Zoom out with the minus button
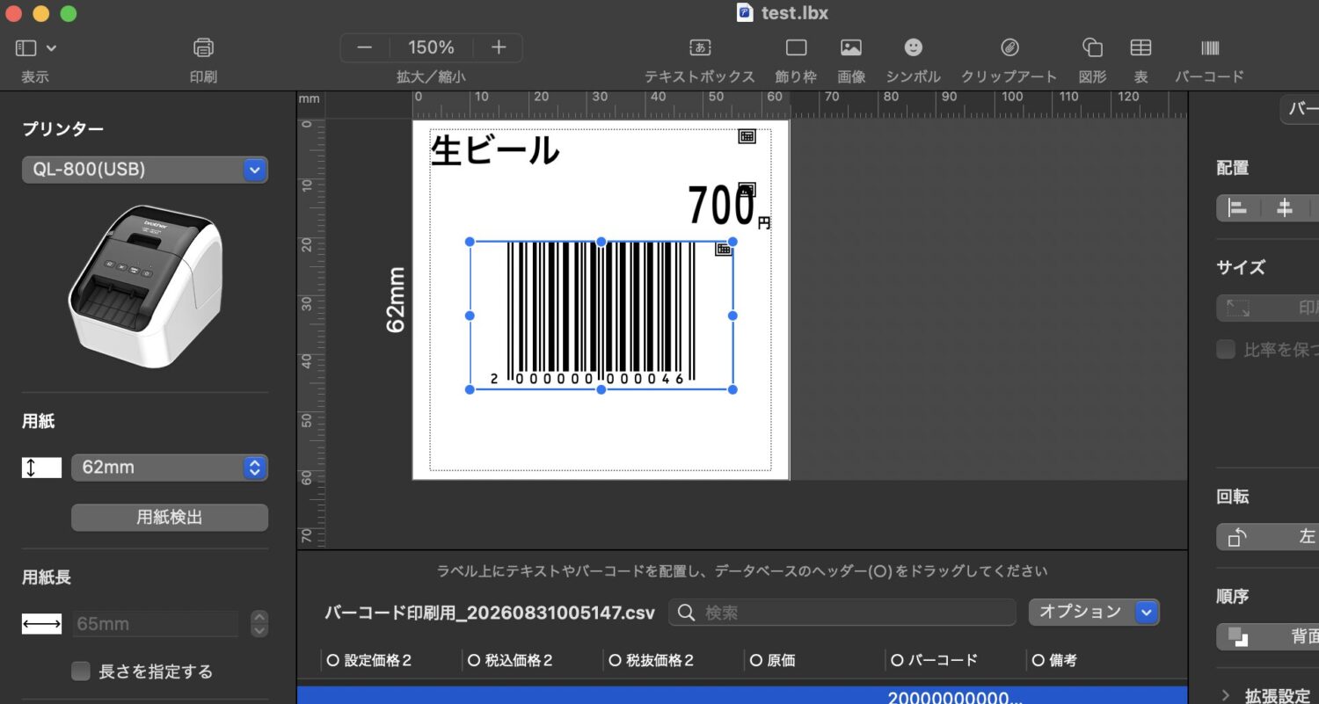1319x704 pixels. (364, 47)
